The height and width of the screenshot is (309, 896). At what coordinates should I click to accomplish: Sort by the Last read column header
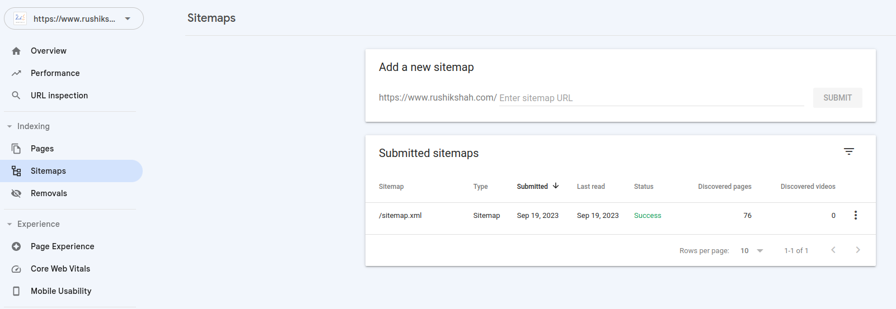click(x=590, y=187)
